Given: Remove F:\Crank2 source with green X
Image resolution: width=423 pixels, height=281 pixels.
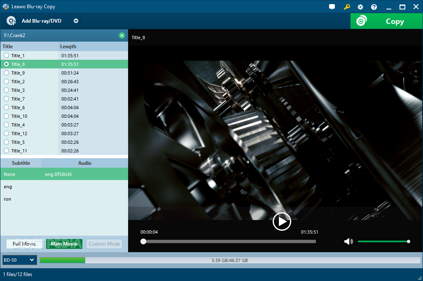Looking at the screenshot, I should pyautogui.click(x=122, y=35).
